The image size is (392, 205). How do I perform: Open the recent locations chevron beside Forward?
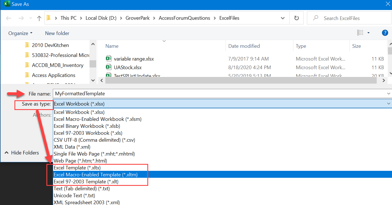tap(31, 19)
